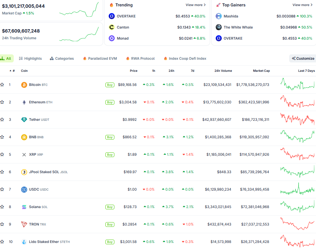
Task: Star Solana to add to watchlist
Action: click(x=2, y=207)
